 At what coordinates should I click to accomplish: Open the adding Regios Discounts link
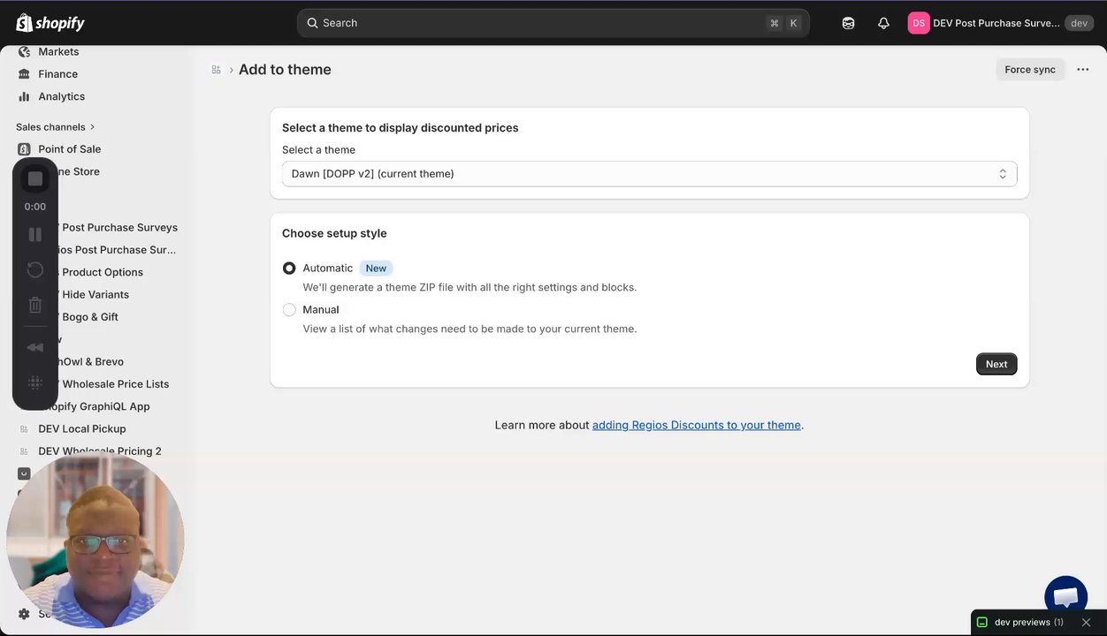point(696,425)
